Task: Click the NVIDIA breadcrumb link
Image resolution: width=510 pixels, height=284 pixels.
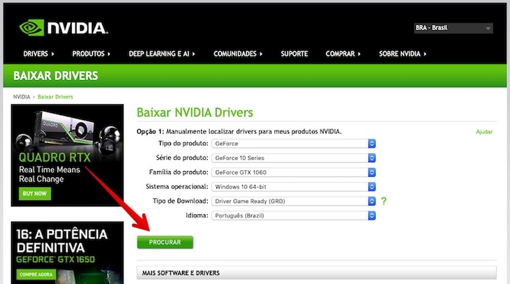Action: (x=22, y=97)
